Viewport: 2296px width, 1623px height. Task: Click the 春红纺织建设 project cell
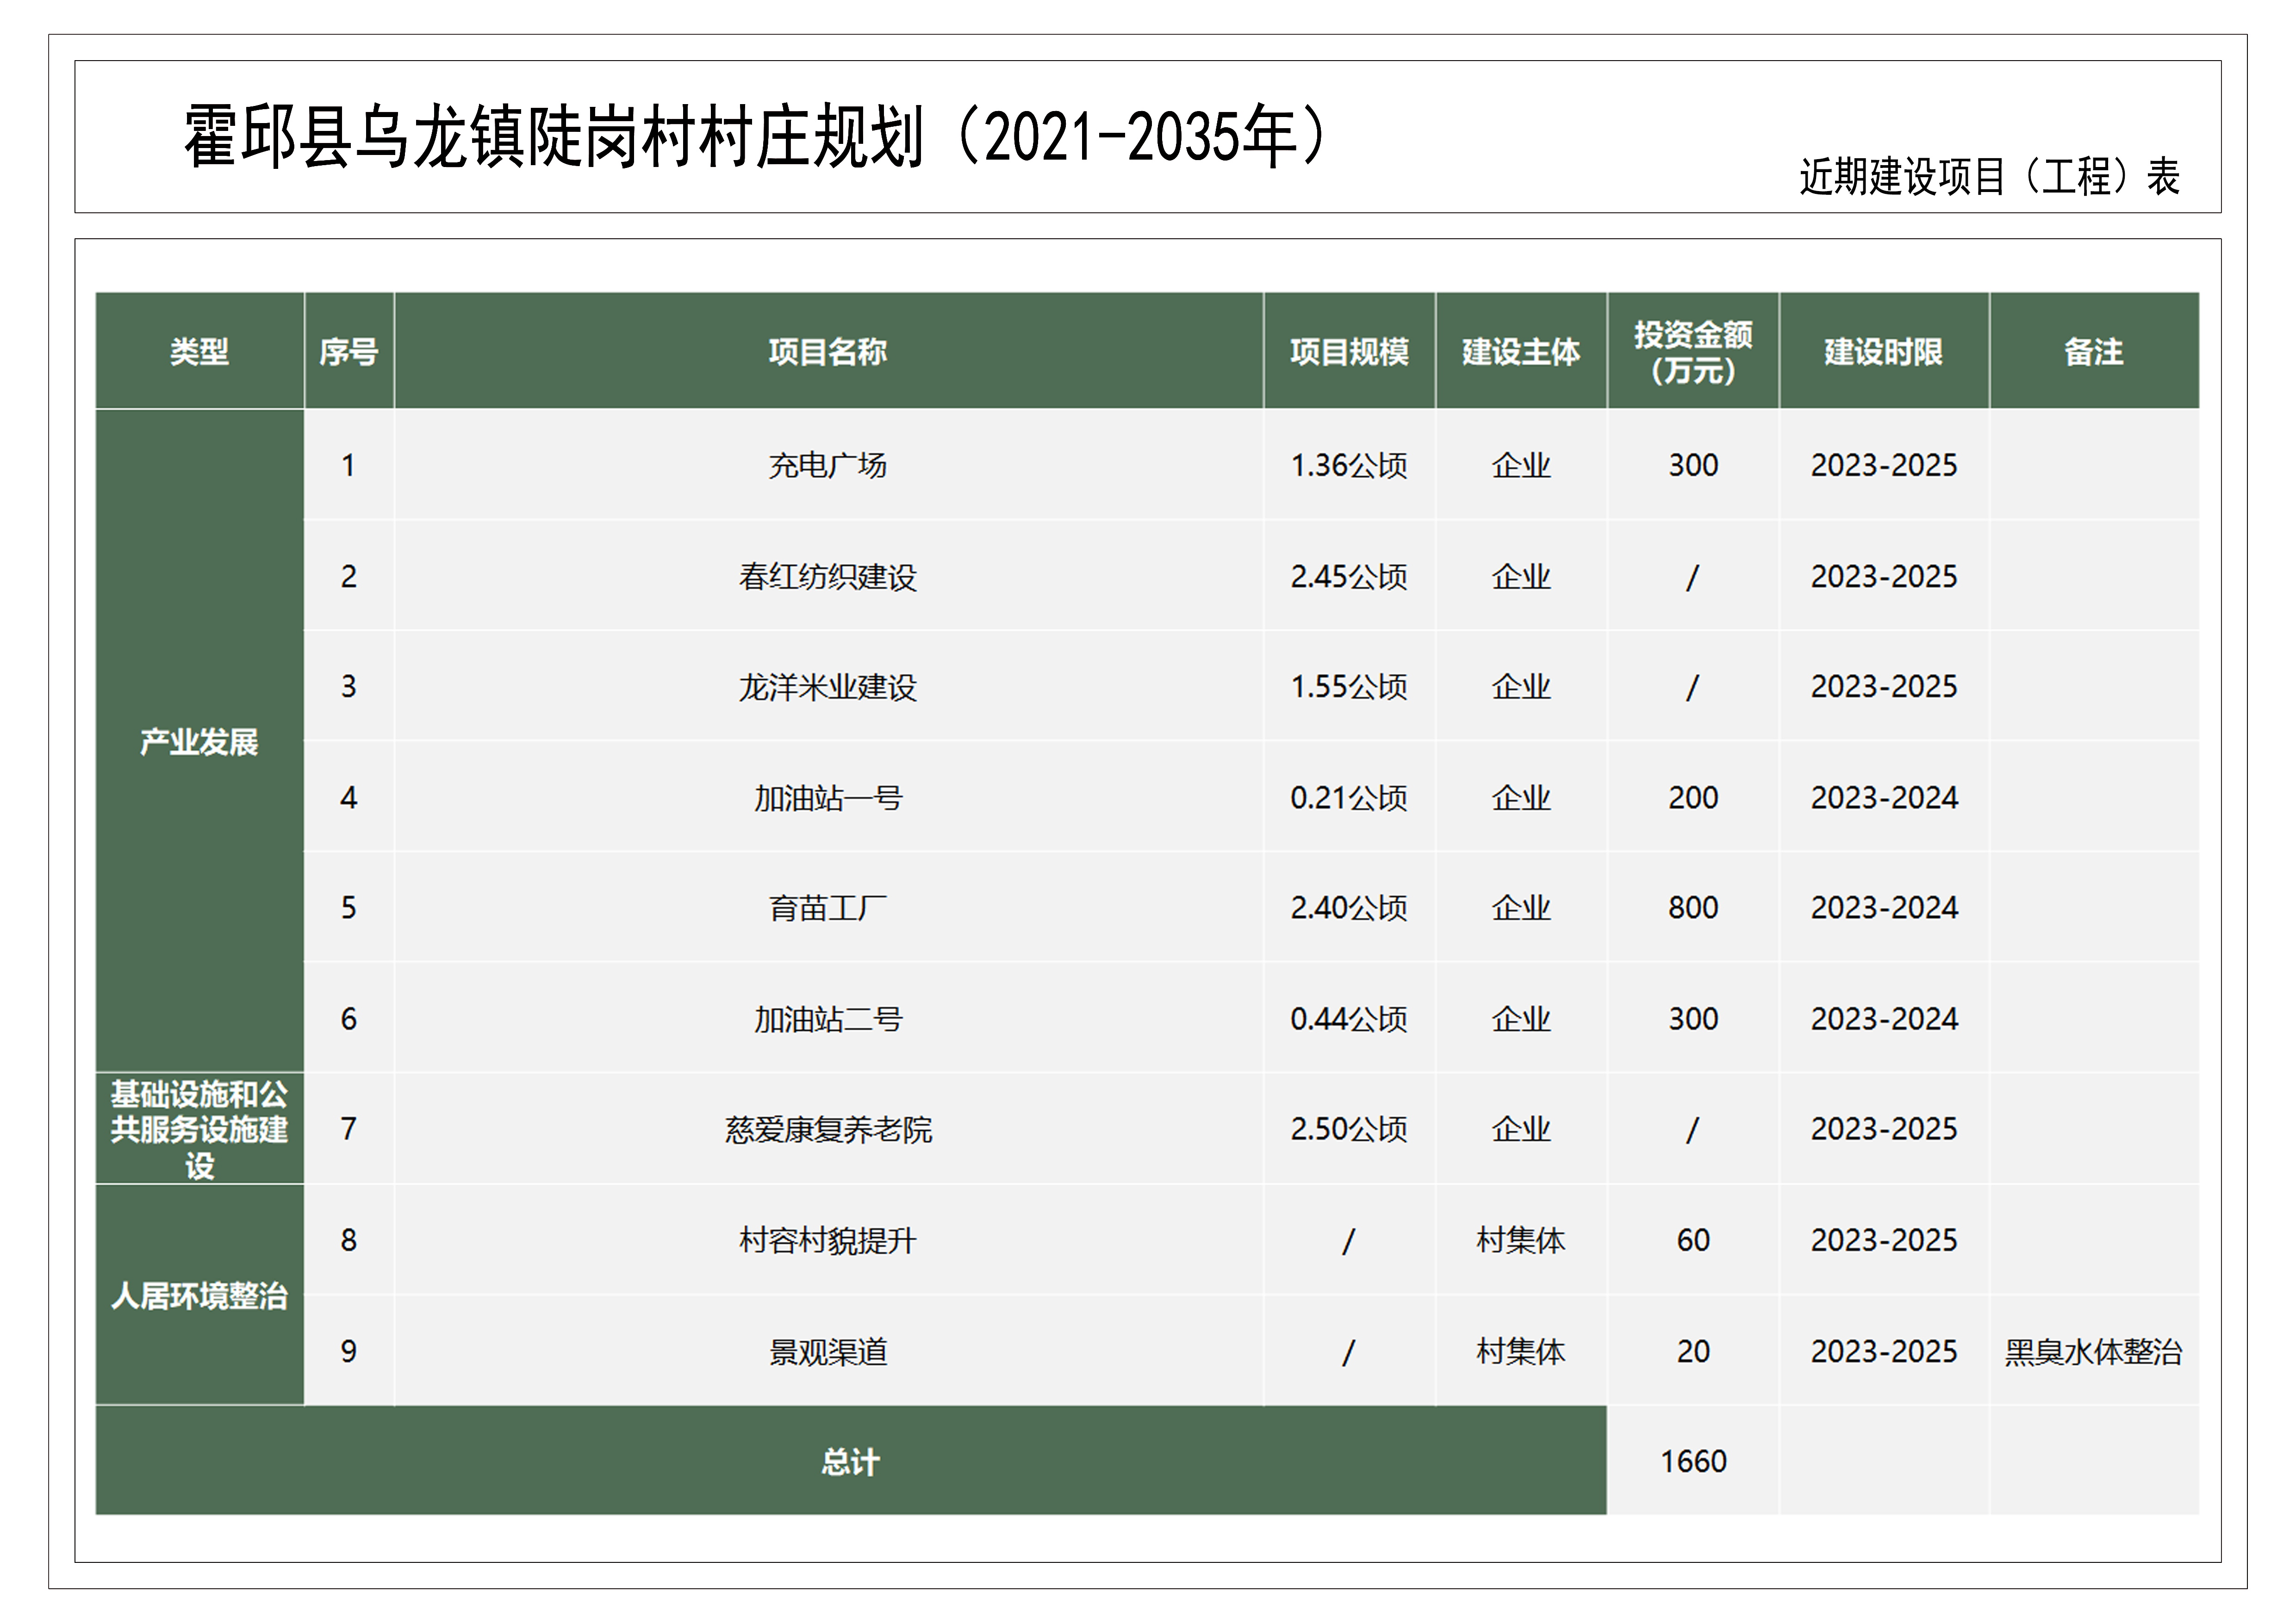click(827, 576)
